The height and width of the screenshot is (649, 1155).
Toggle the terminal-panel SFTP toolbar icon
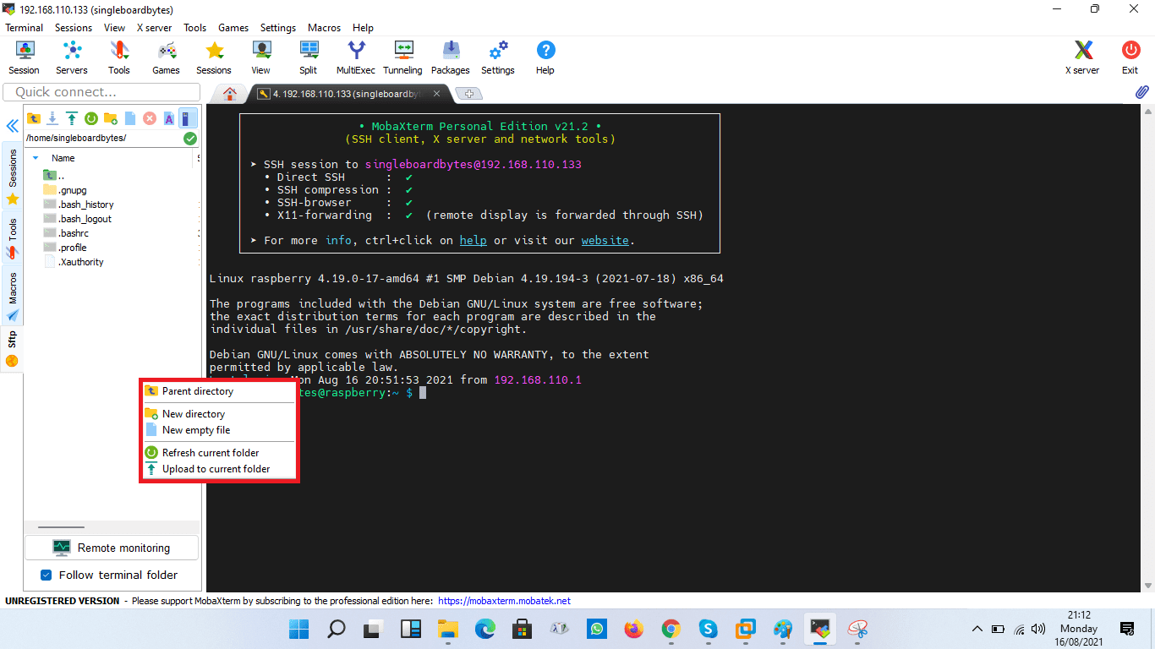[188, 118]
